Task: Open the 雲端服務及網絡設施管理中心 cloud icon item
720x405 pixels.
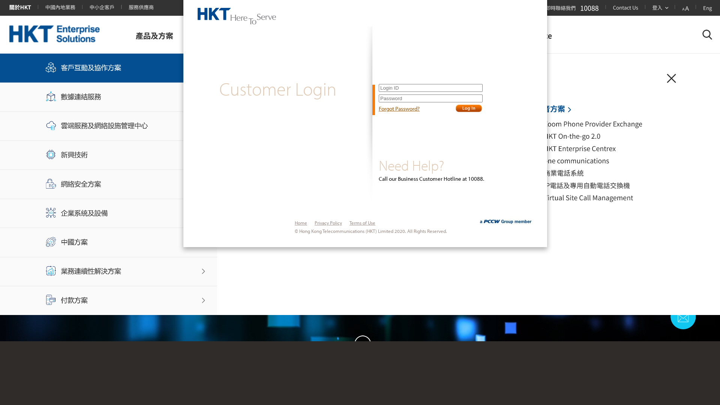Action: click(x=108, y=126)
